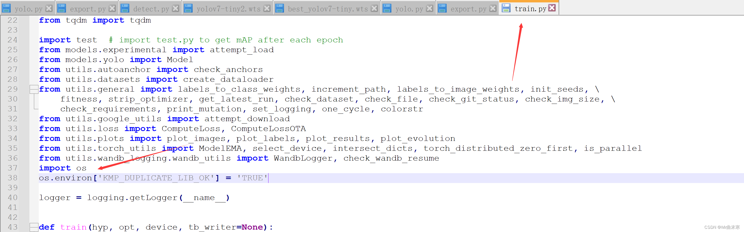Viewport: 744px width, 232px height.
Task: Click 'tb_writer' parameter on line 43
Action: (212, 227)
